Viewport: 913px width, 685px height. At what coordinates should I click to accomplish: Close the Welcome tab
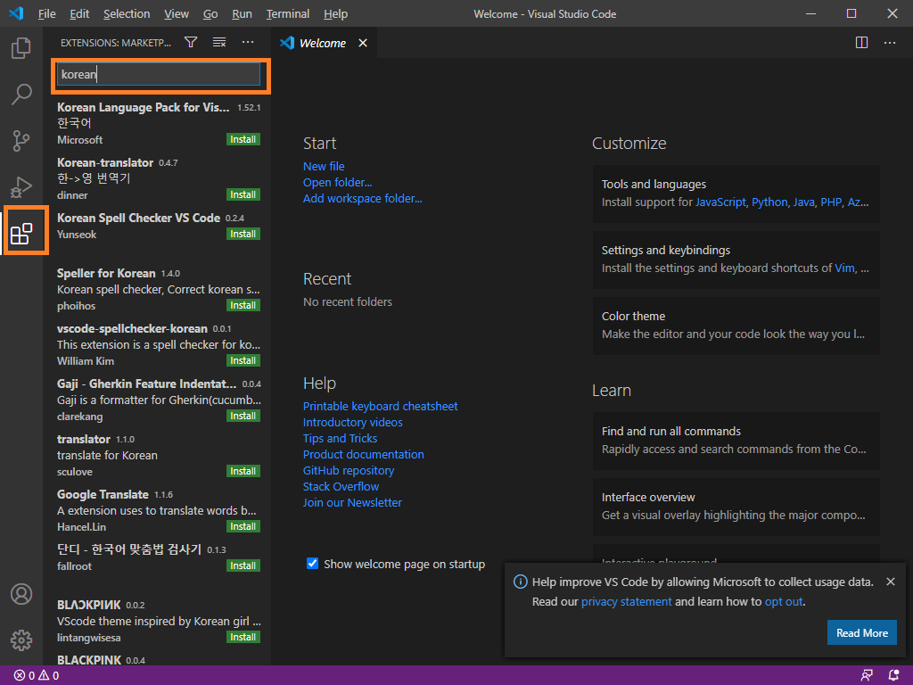(x=363, y=43)
